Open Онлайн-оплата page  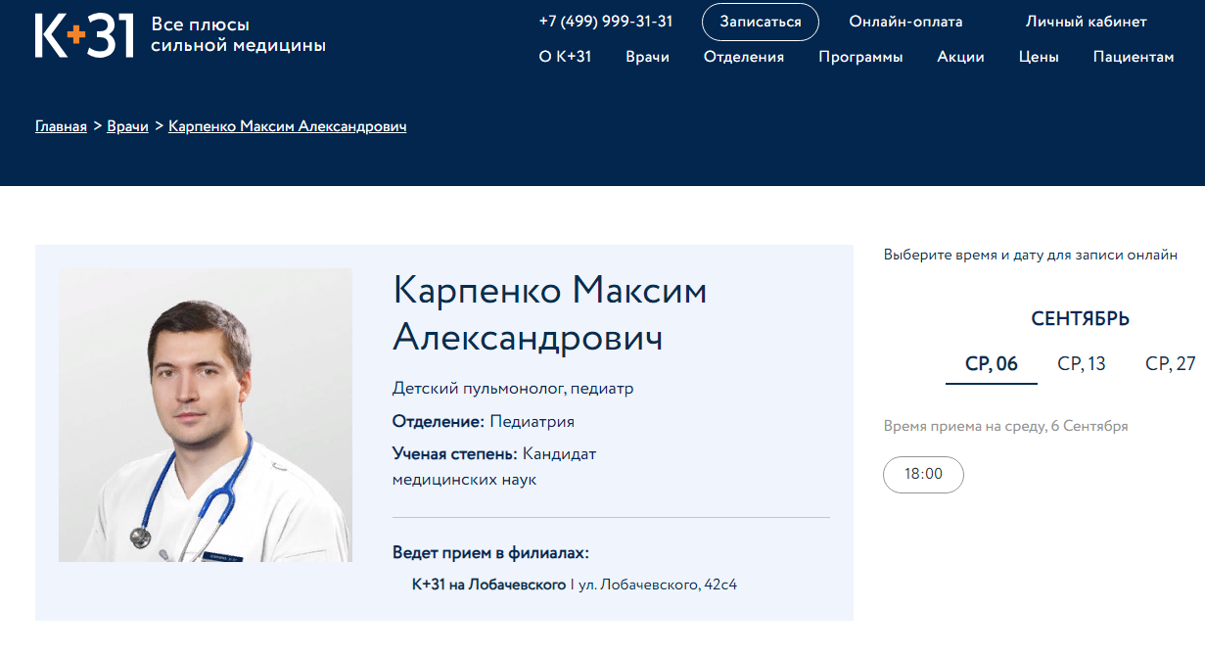[x=905, y=22]
